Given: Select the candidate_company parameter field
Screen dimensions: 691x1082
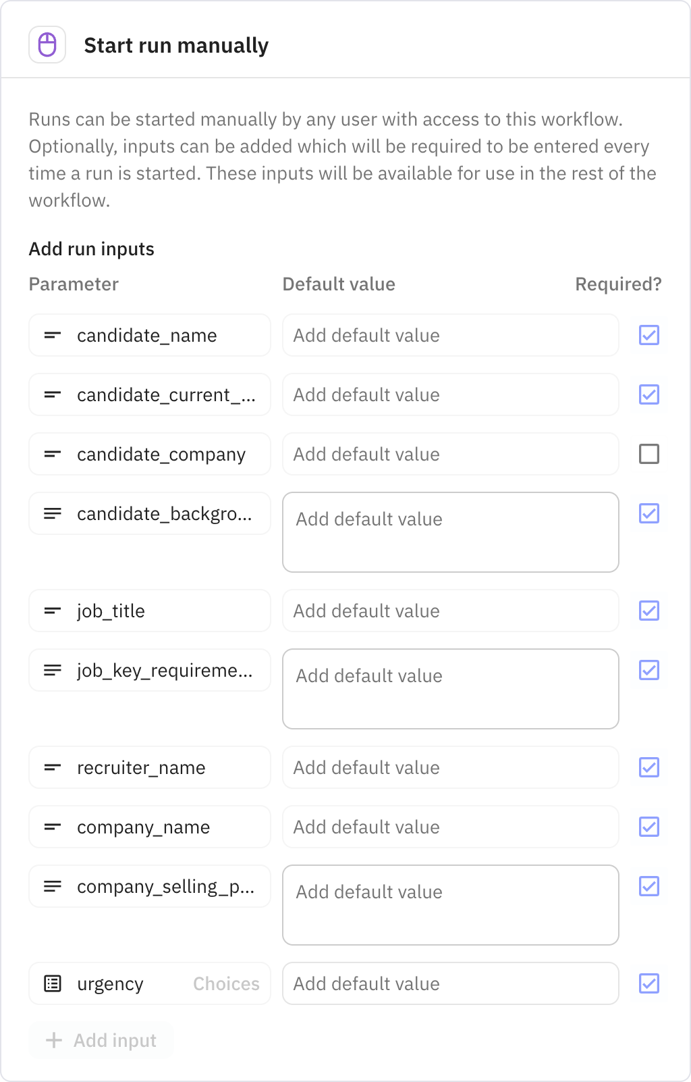Looking at the screenshot, I should [x=161, y=455].
